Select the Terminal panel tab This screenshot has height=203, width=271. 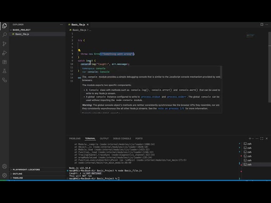(x=90, y=138)
